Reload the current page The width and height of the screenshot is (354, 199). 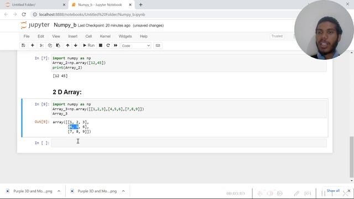pos(24,14)
